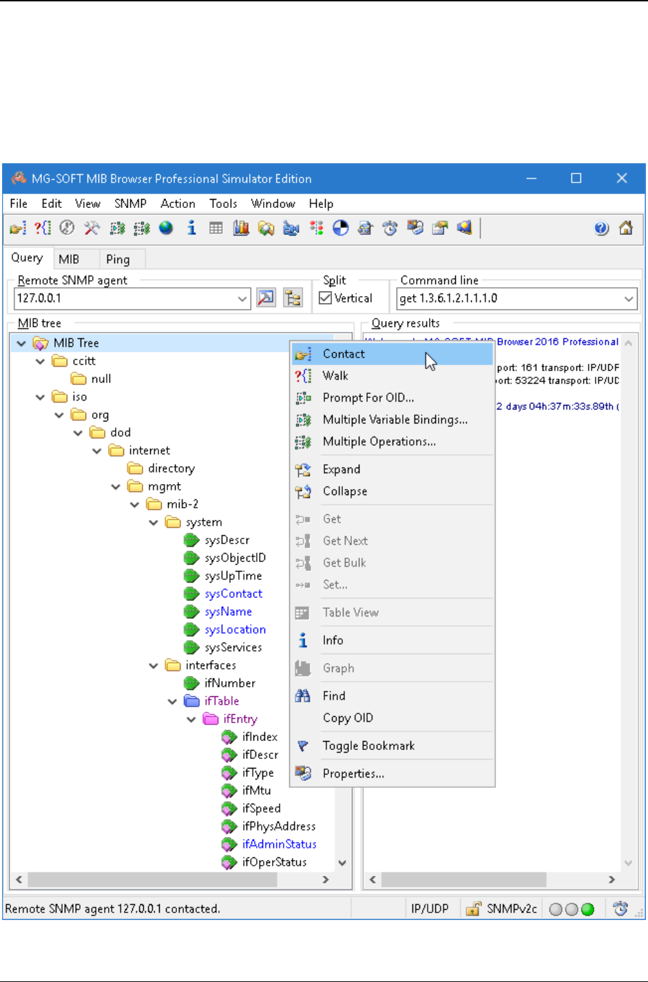Click the Expand menu entry icon
The width and height of the screenshot is (648, 982).
(x=303, y=469)
